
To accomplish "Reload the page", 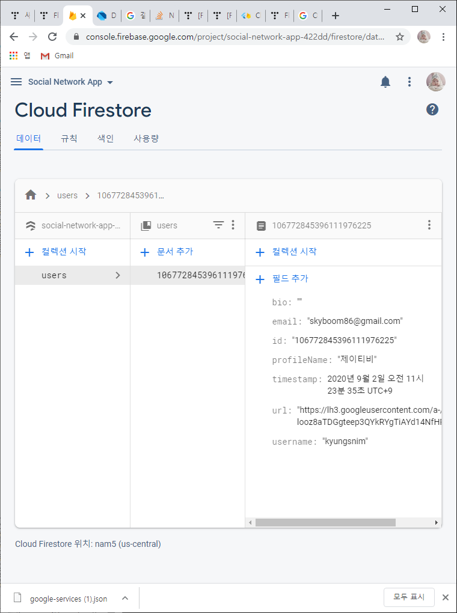I will click(x=52, y=37).
